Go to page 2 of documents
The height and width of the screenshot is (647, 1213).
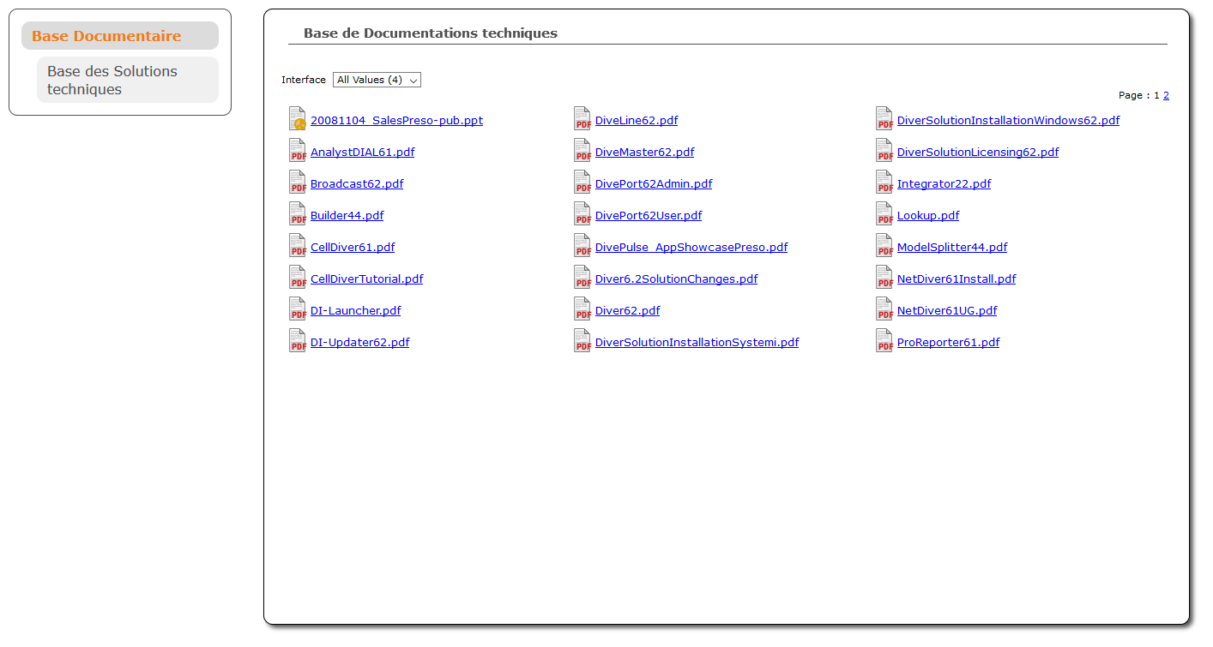pos(1166,95)
